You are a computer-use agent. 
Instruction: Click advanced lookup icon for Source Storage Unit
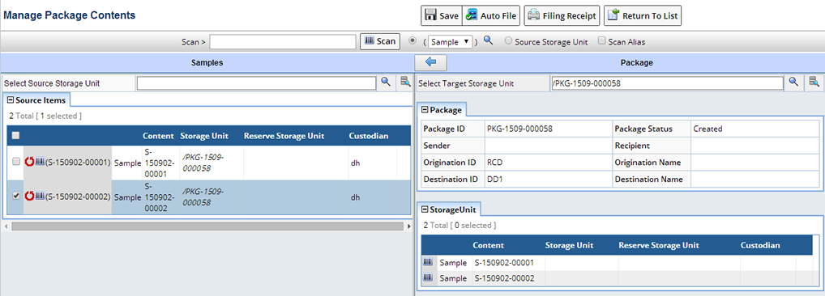point(404,82)
